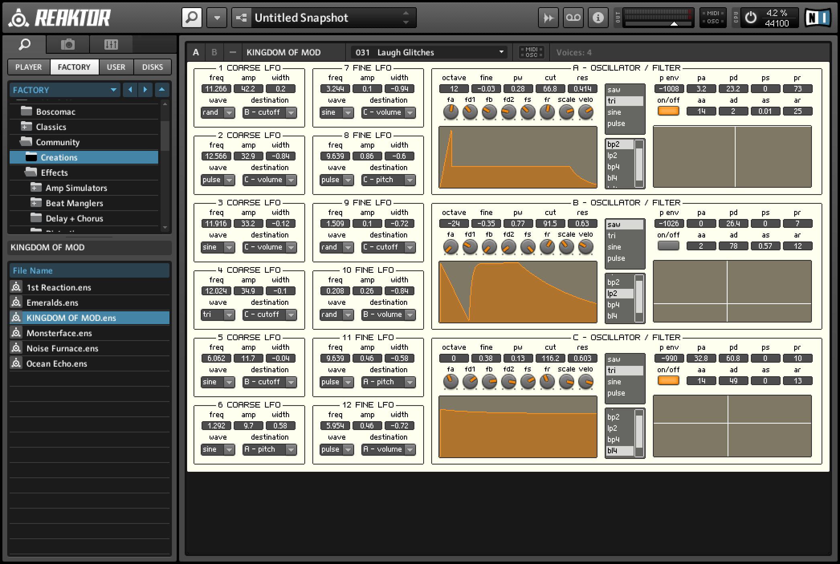
Task: Click oscillator C scale knob
Action: point(566,382)
